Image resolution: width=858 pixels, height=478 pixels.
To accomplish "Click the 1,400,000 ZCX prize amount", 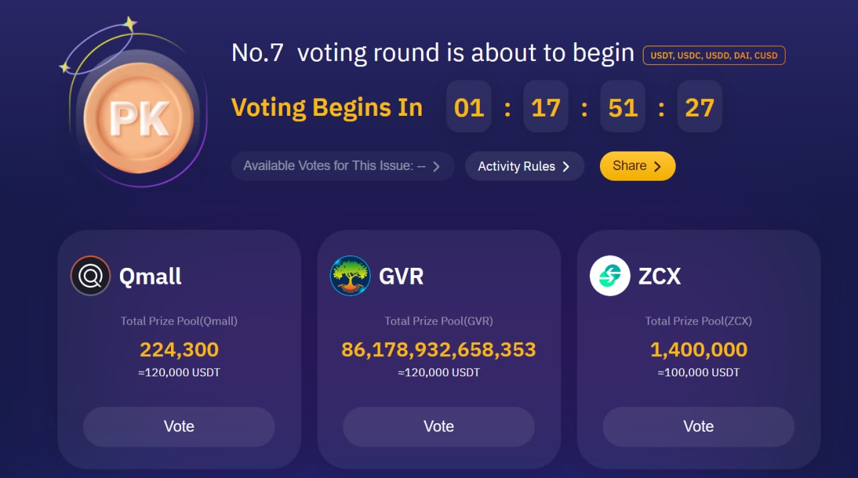I will [698, 349].
